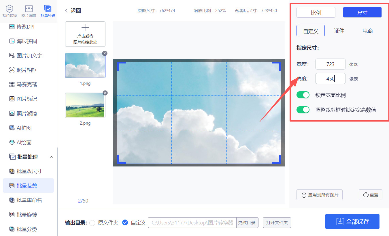
Task: Select the 图片标记 tool icon
Action: [x=12, y=99]
